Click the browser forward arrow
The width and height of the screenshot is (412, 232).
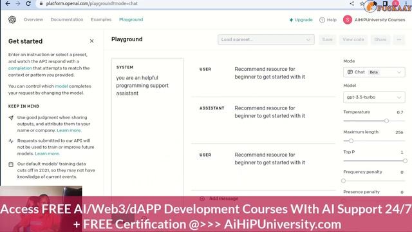coord(18,4)
